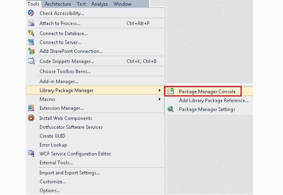Select Add Library Package Reference entry

[x=214, y=101]
